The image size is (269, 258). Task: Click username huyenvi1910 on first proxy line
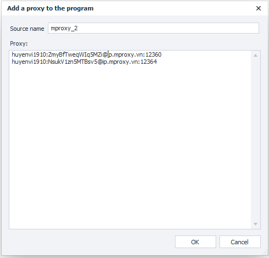(29, 54)
